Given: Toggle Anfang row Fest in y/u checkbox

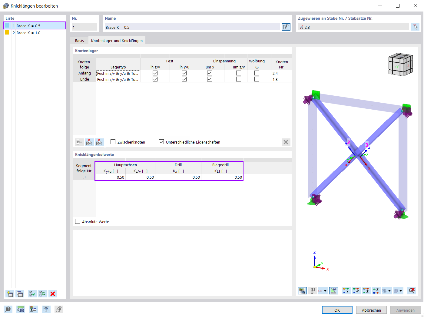Looking at the screenshot, I should [x=184, y=73].
